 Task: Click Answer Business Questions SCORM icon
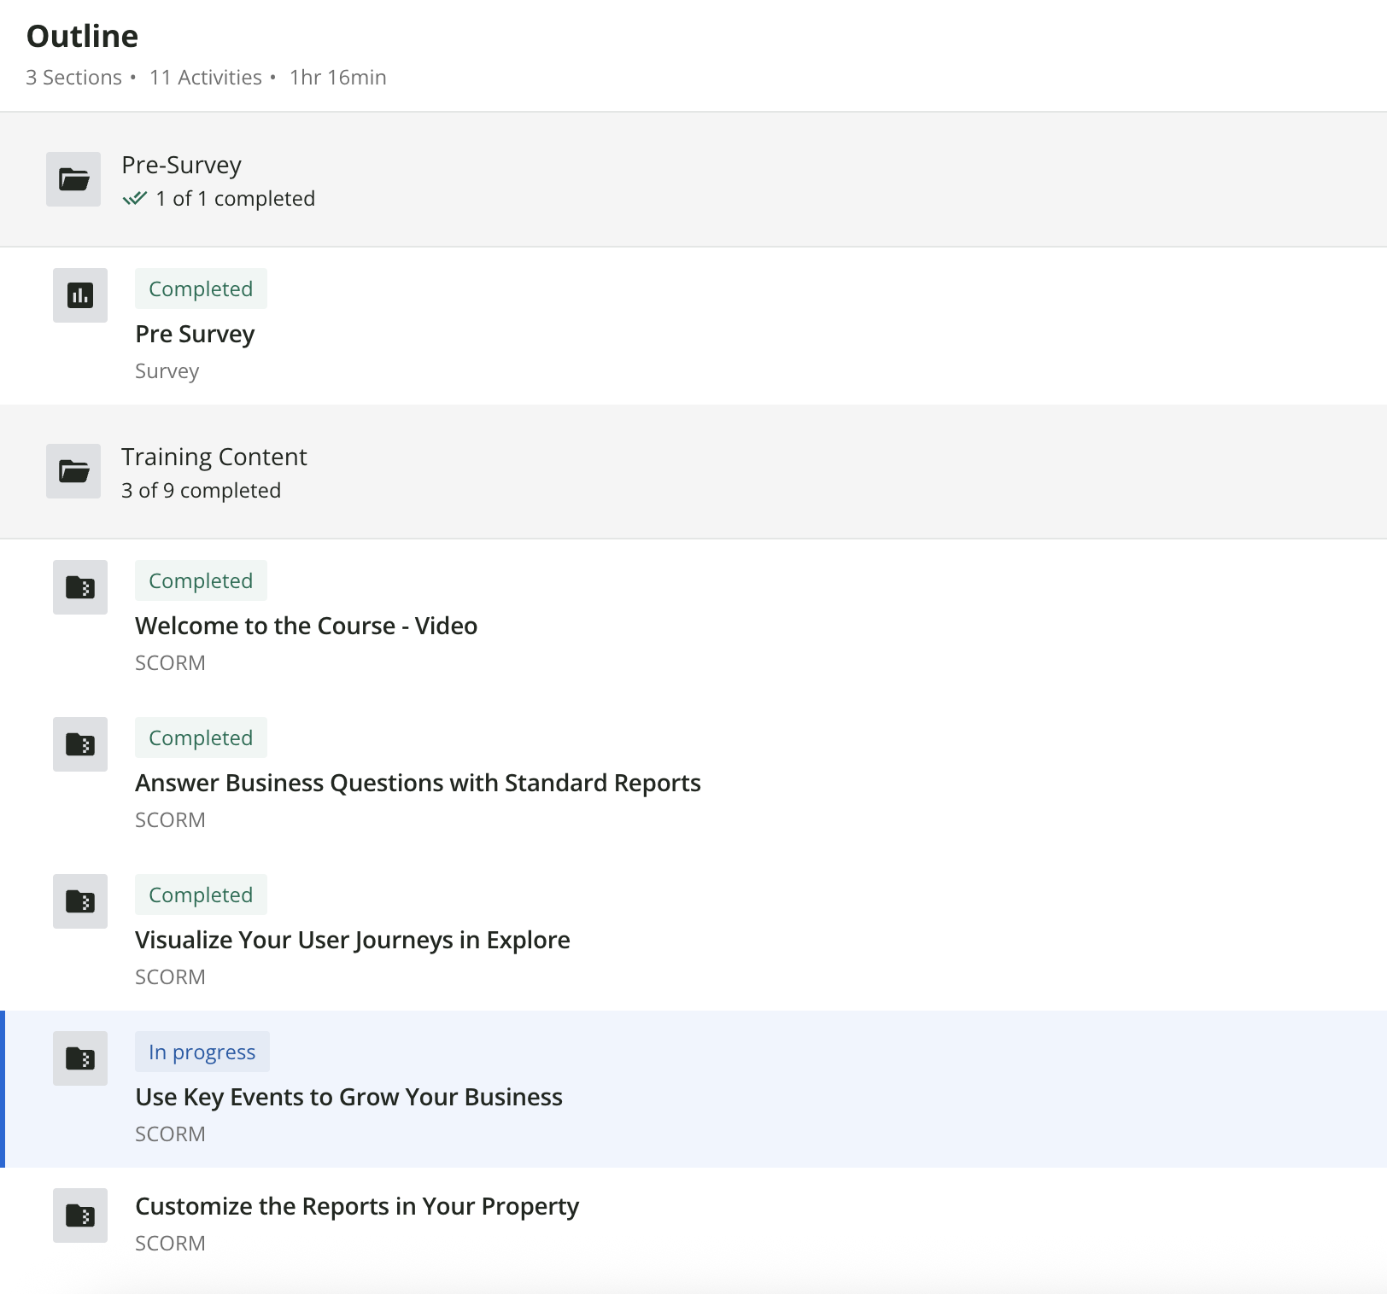click(80, 744)
